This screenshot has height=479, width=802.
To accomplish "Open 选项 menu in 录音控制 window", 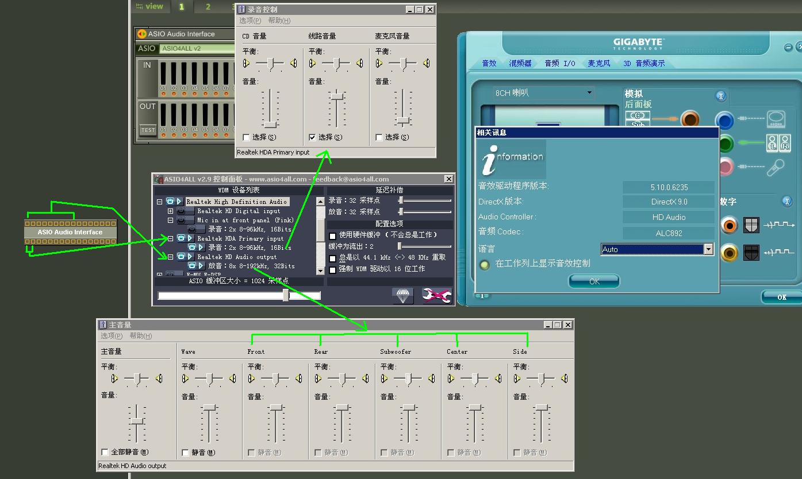I will (x=250, y=21).
